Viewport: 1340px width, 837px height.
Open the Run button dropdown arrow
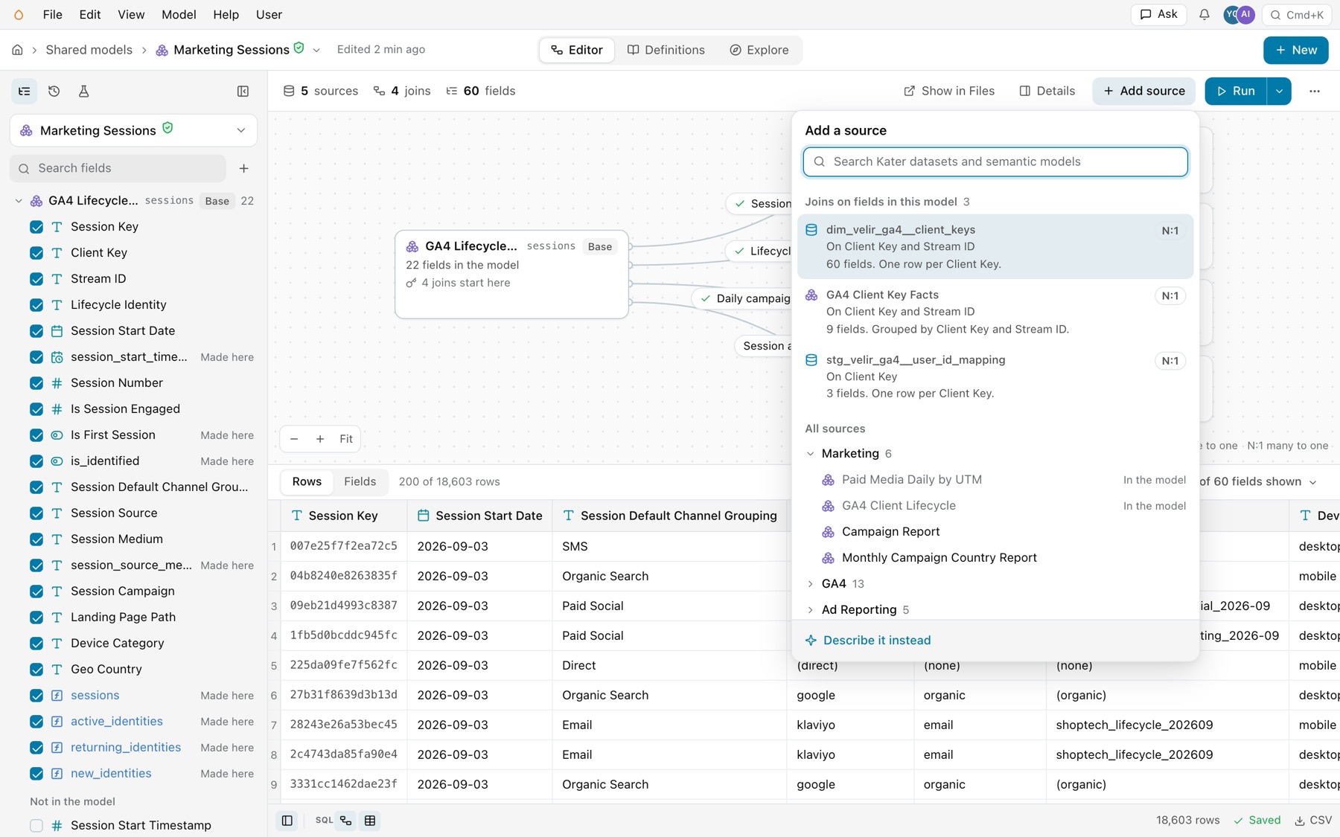1279,91
